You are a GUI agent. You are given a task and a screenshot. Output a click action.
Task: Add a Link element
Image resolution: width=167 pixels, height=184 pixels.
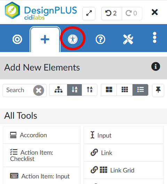[124, 153]
